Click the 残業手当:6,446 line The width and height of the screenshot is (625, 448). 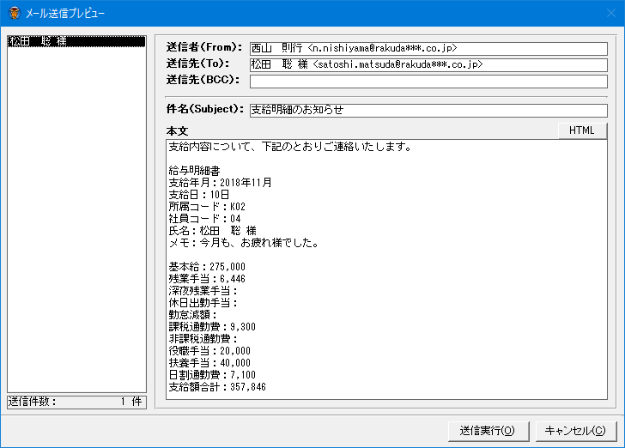(207, 279)
